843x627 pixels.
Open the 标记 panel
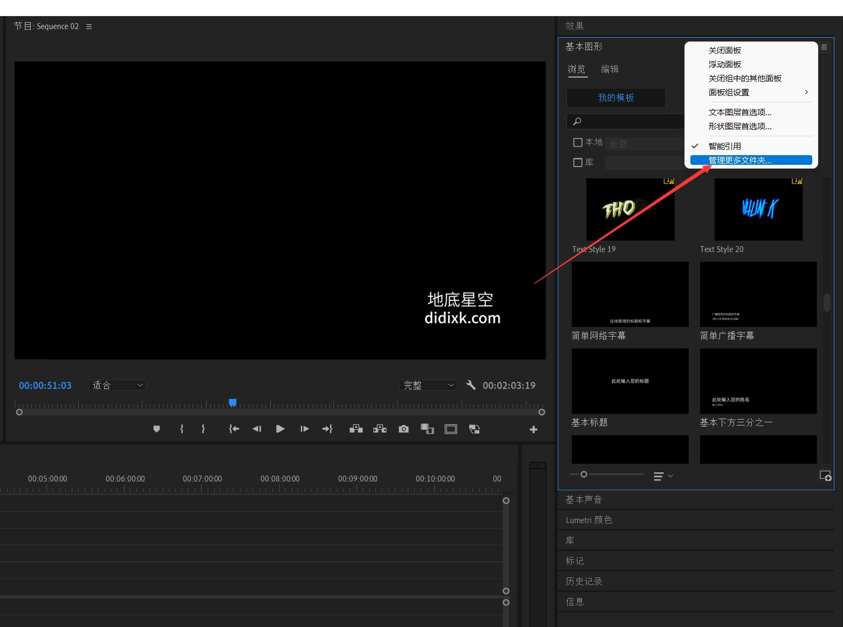click(575, 561)
